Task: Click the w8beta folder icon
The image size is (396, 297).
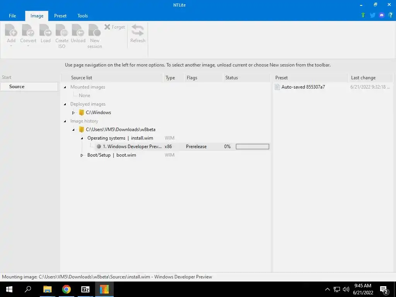Action: [81, 129]
